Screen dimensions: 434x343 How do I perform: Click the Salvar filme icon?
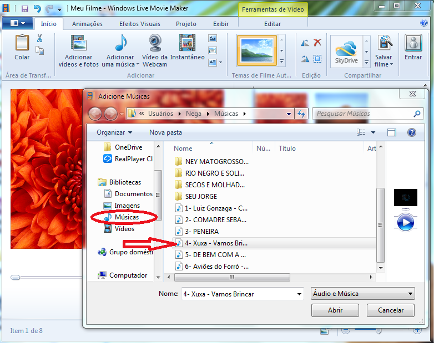385,43
